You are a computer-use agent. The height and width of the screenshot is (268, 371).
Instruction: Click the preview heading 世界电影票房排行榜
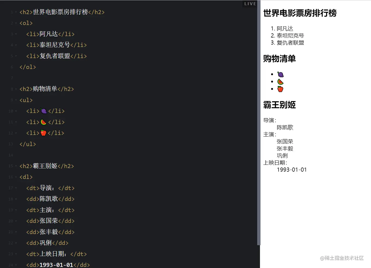(300, 13)
